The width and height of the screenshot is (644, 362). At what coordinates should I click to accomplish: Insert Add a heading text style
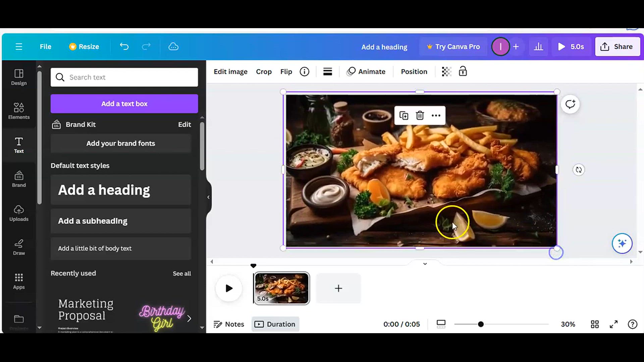[x=121, y=190]
